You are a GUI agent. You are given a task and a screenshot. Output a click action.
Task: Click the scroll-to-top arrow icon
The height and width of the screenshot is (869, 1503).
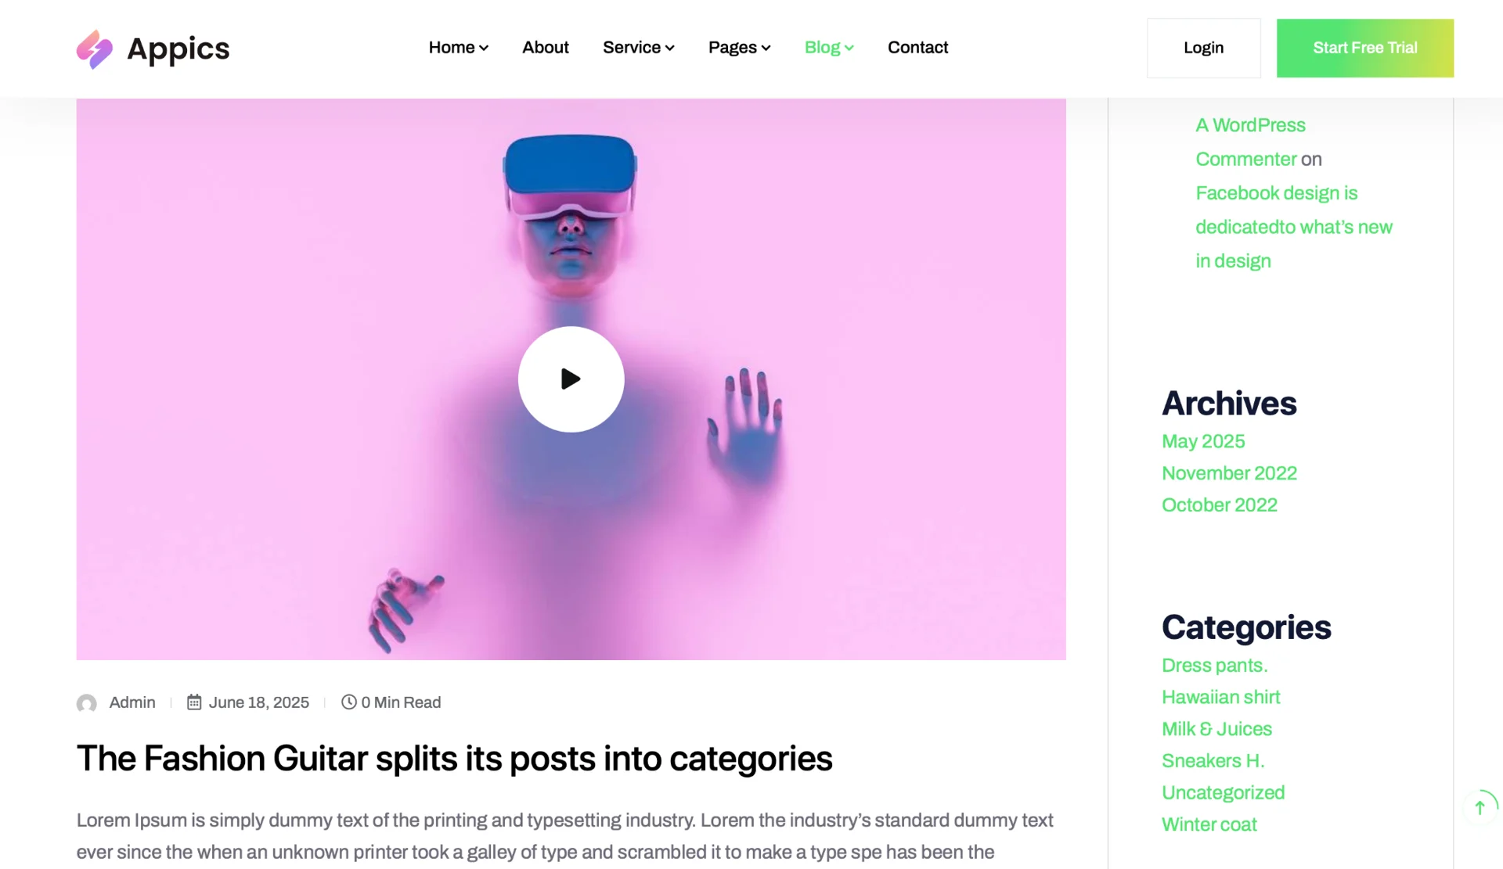tap(1480, 807)
